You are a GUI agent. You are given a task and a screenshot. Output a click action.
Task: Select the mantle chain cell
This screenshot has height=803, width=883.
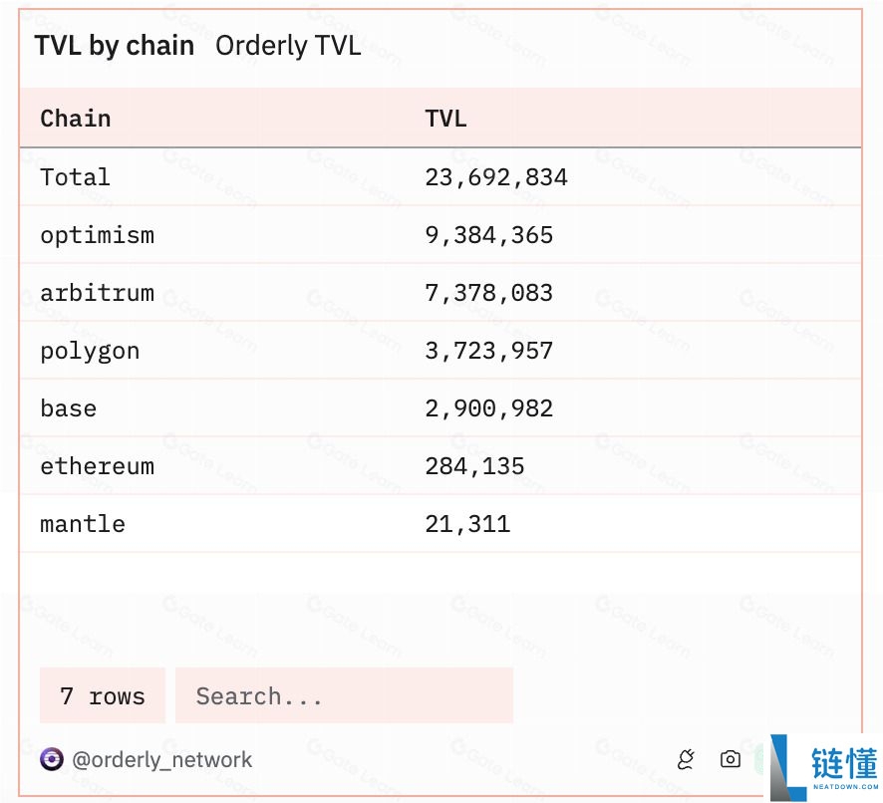(x=82, y=524)
